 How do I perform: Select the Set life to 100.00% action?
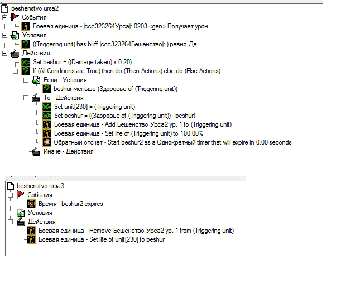[x=129, y=133]
